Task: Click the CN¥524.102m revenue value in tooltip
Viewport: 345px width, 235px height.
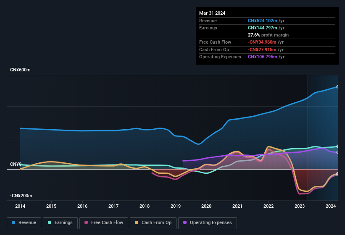Action: point(263,21)
